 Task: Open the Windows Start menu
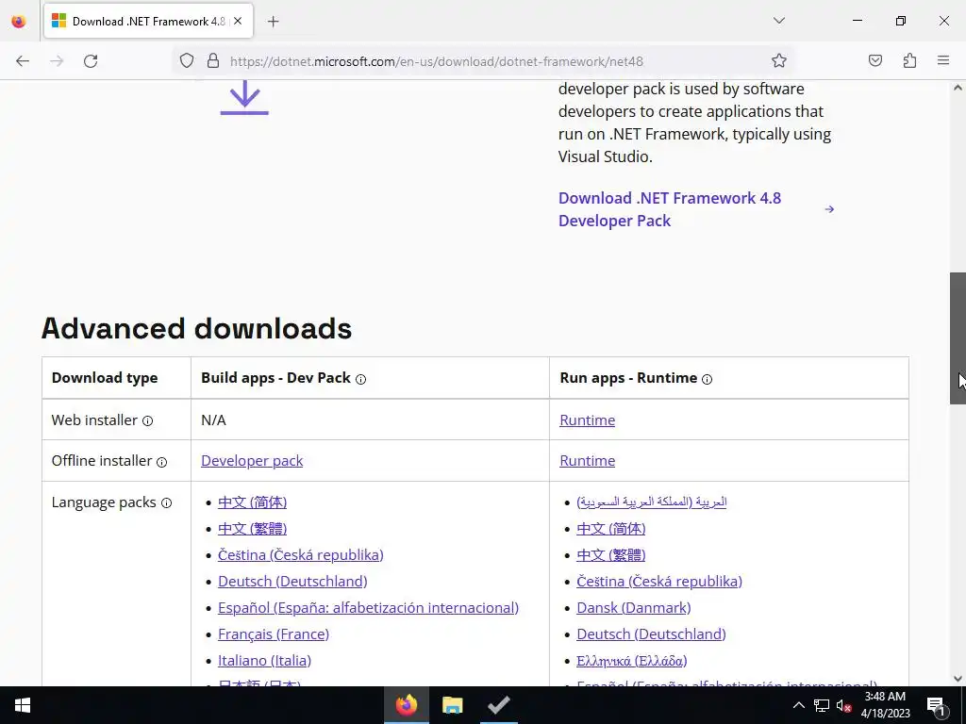tap(23, 705)
